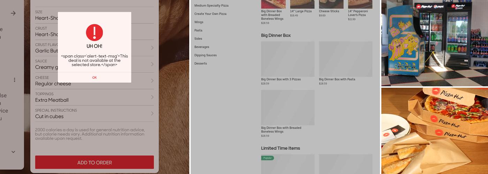
Task: Open the Beverages category
Action: (201, 47)
